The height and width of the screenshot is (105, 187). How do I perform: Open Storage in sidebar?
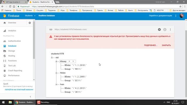tap(11, 51)
